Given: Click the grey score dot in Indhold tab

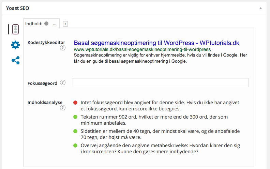Looking at the screenshot, I should (46, 24).
